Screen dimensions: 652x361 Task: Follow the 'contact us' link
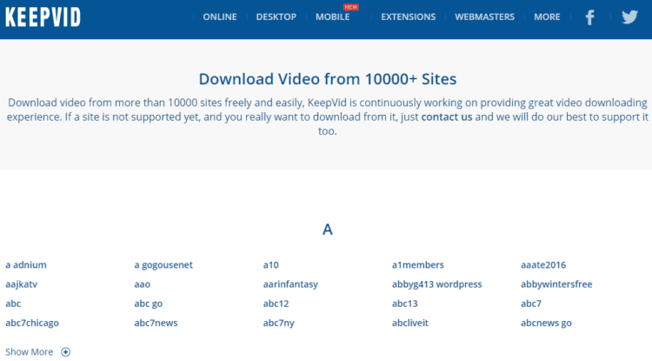coord(447,117)
